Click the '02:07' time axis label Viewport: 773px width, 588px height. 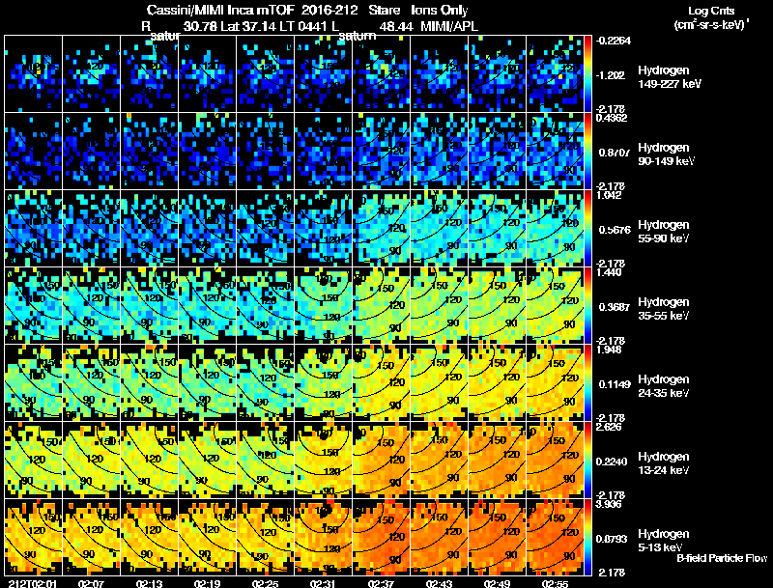91,584
